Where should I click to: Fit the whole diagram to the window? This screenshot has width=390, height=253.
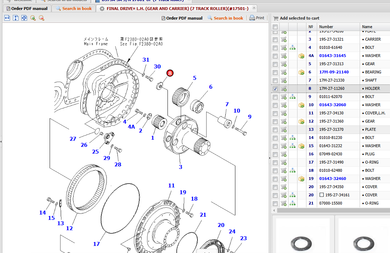click(24, 18)
